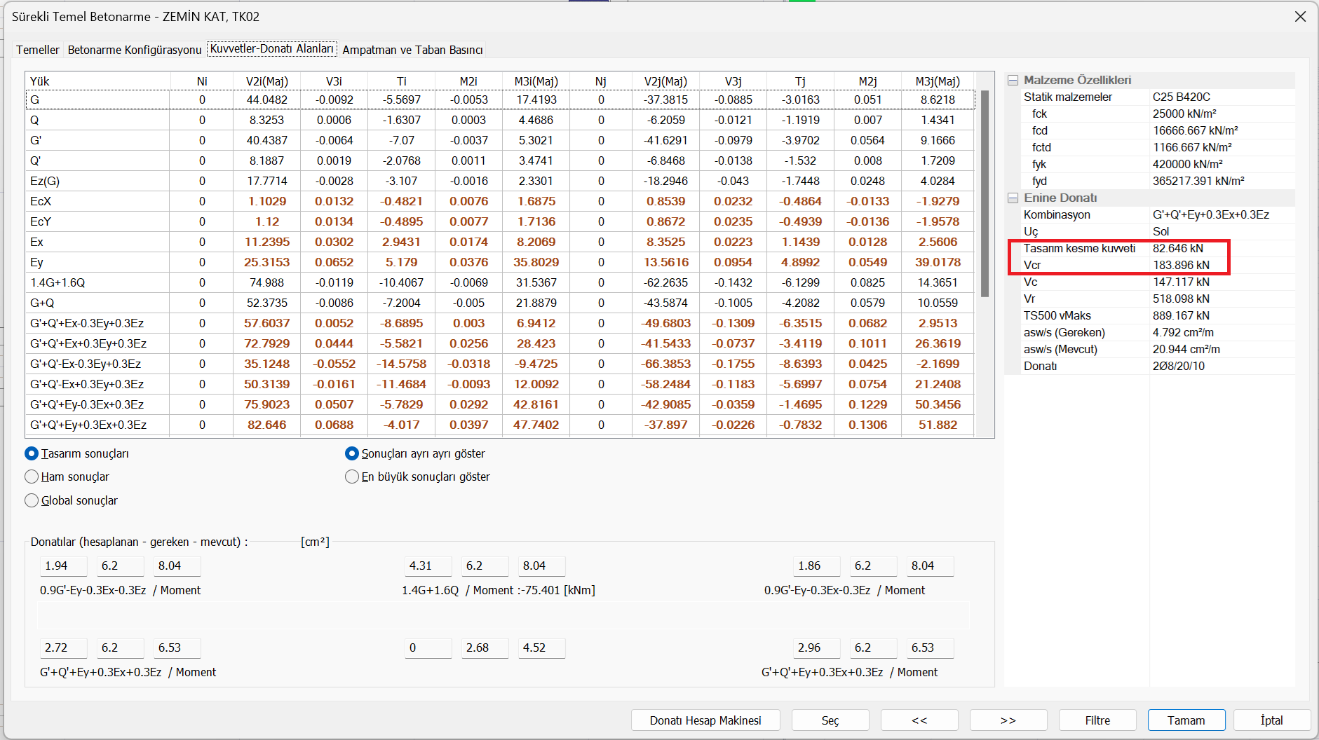Select the Kuvvetler-Donatı Alanları tab

[x=272, y=48]
